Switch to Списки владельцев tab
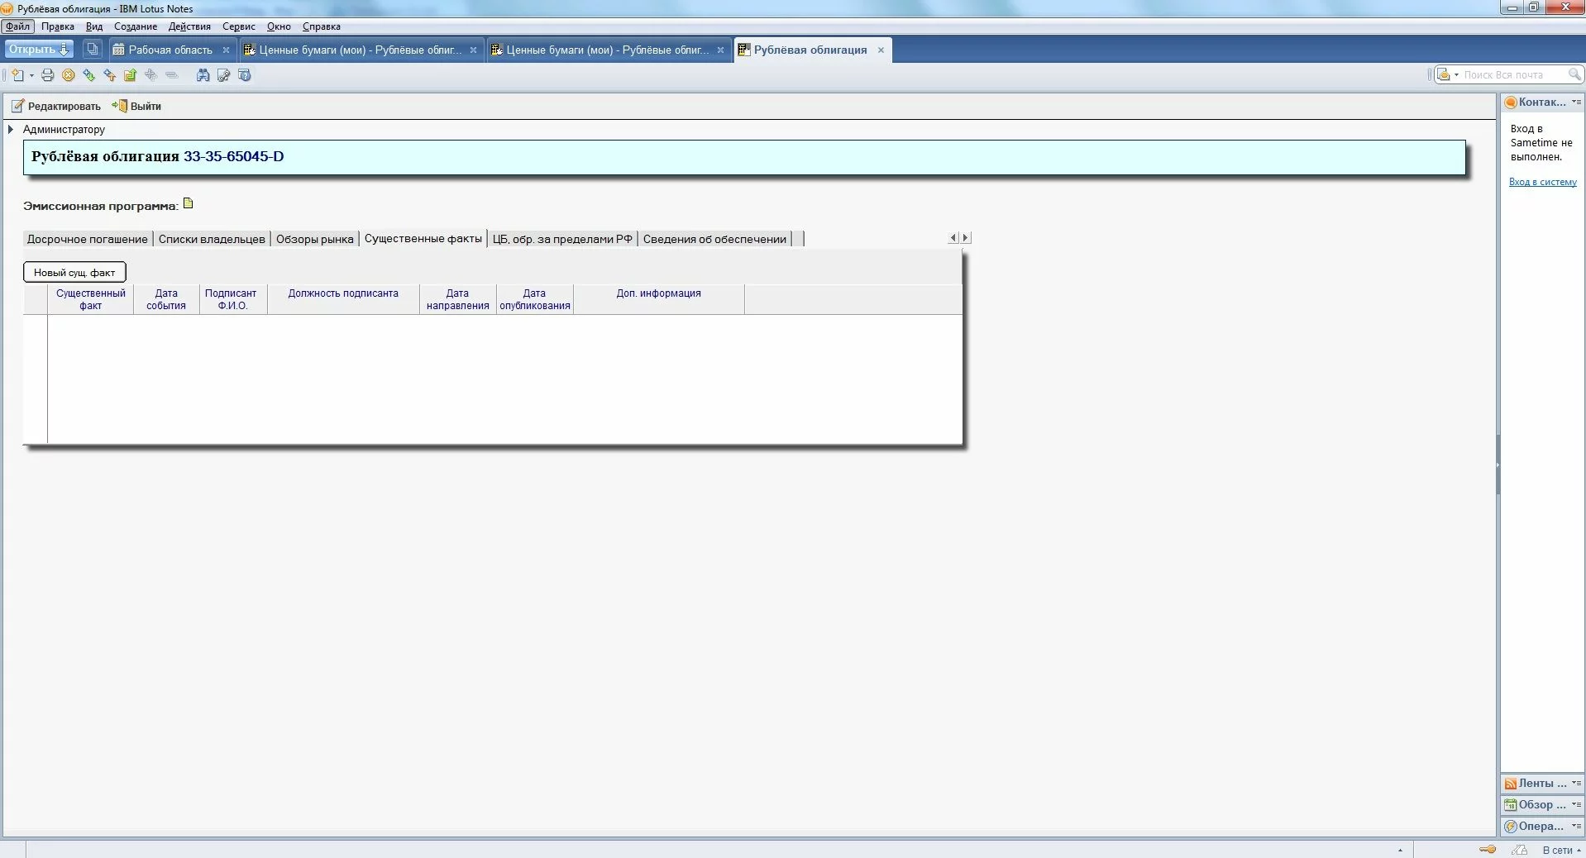This screenshot has width=1586, height=858. coord(212,239)
